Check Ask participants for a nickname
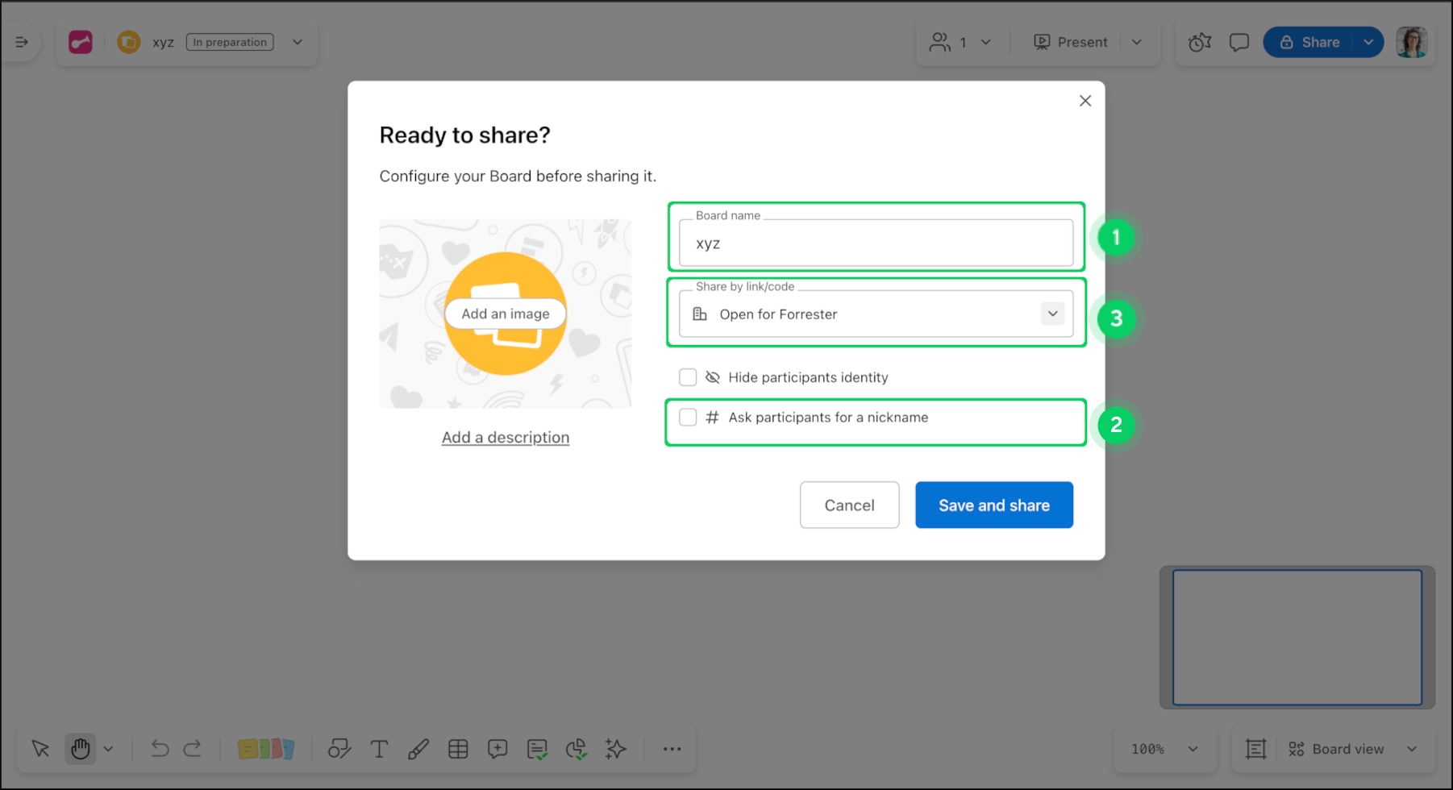Screen dimensions: 1453x790 tap(688, 418)
